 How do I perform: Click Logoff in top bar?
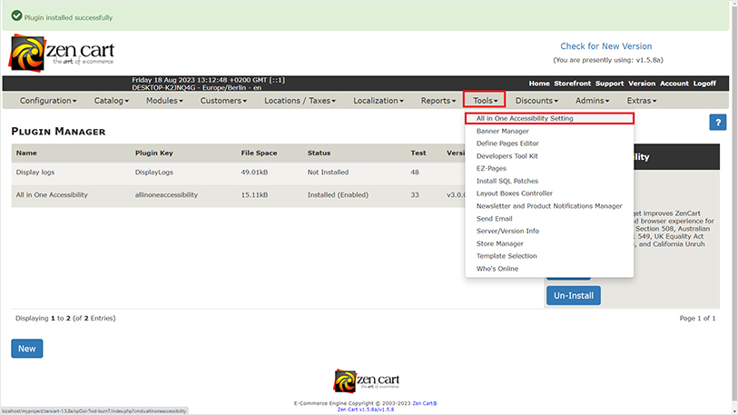point(704,84)
